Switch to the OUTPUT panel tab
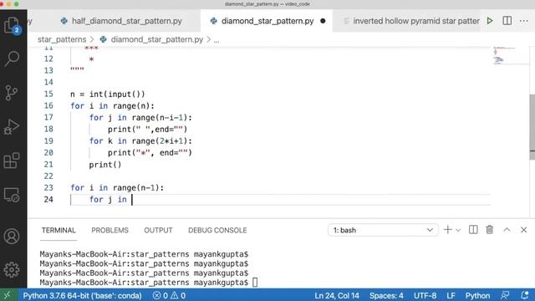 (158, 231)
